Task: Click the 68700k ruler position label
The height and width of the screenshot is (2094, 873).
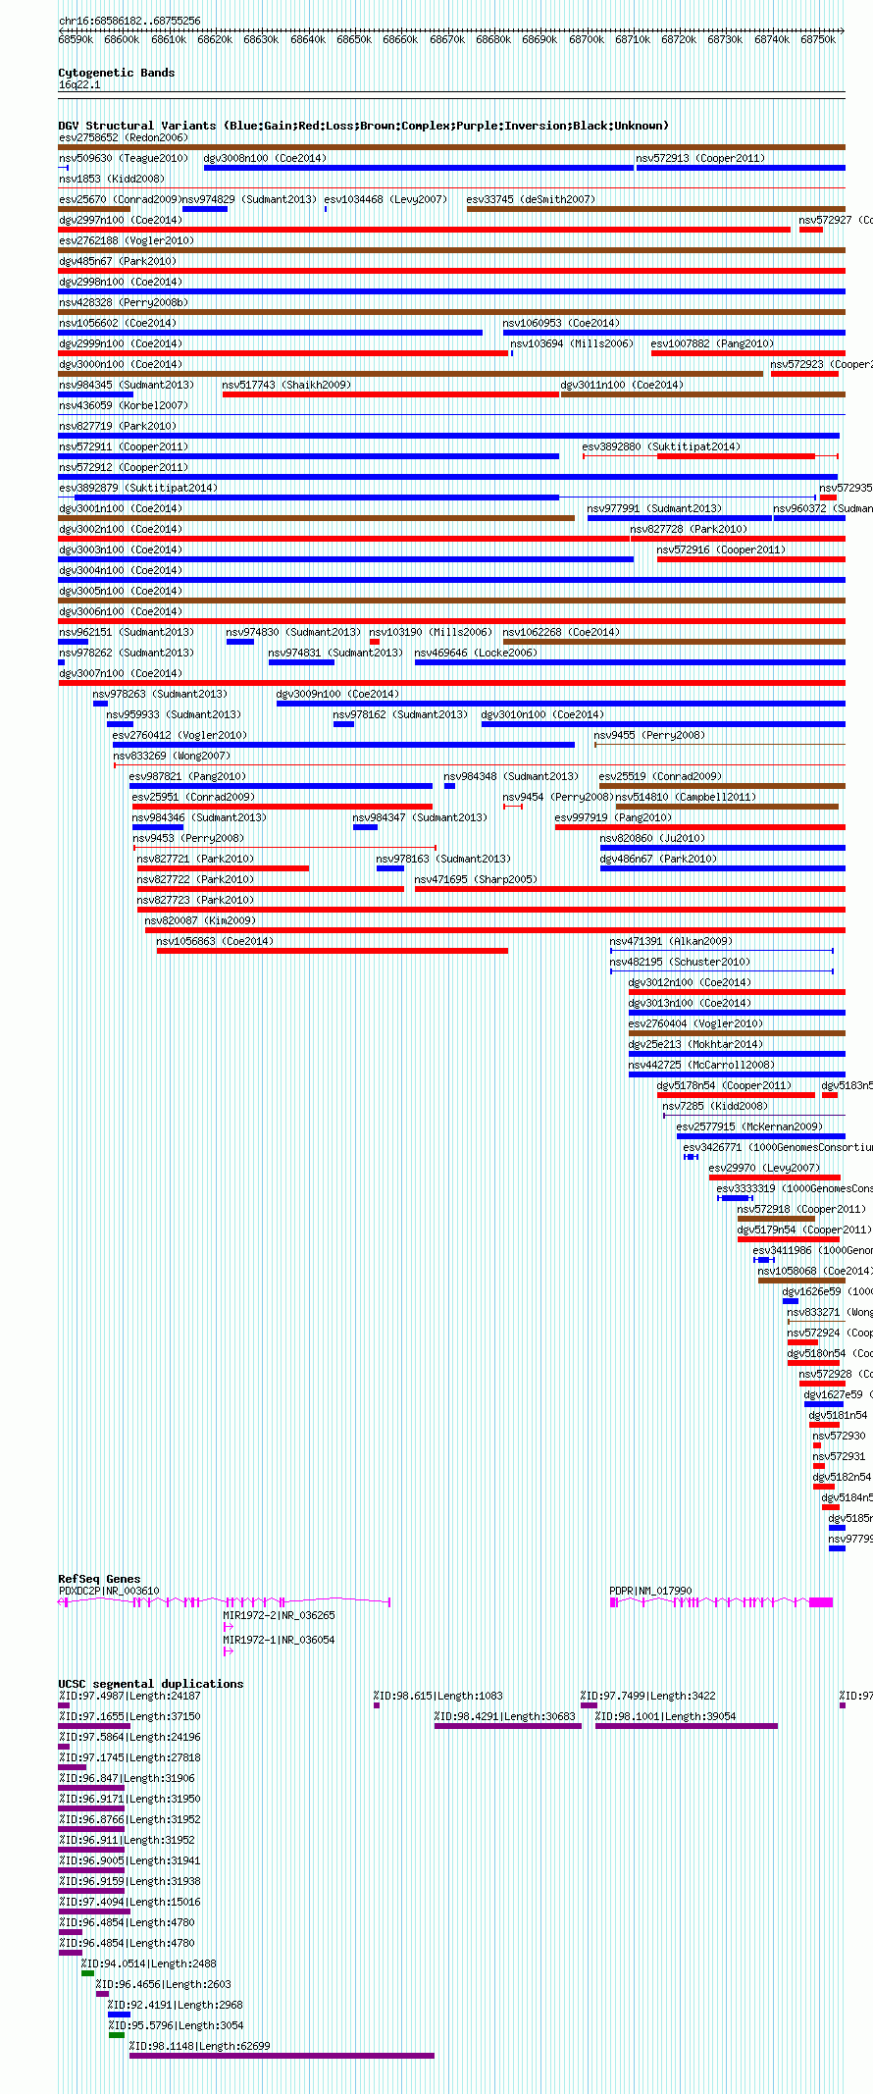Action: 587,40
